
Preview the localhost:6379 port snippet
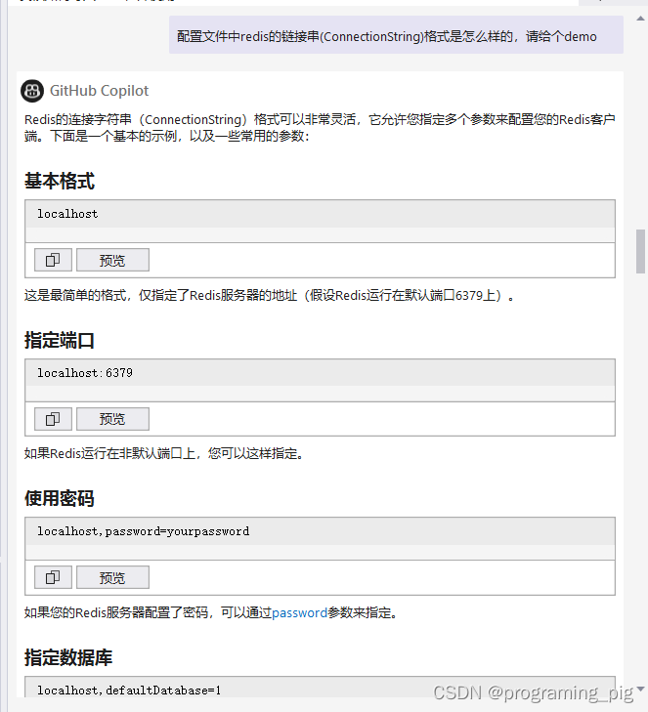[x=112, y=419]
